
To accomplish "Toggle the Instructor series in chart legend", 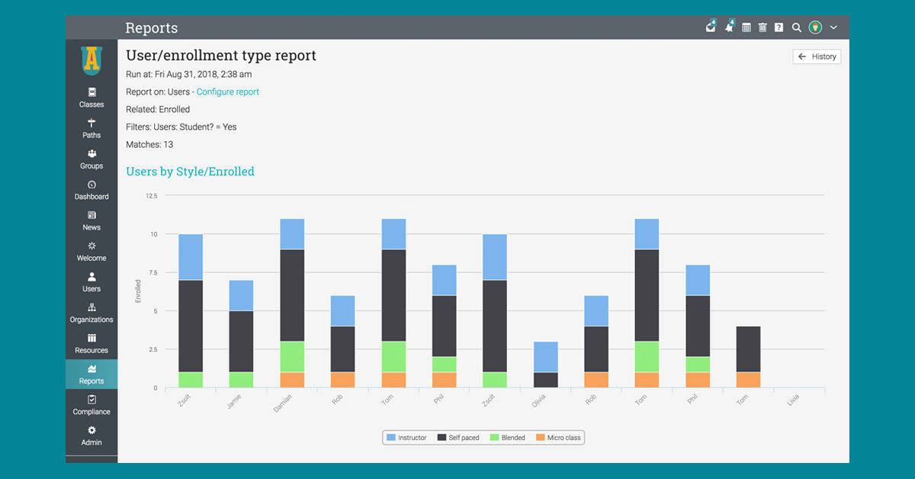I will 406,438.
